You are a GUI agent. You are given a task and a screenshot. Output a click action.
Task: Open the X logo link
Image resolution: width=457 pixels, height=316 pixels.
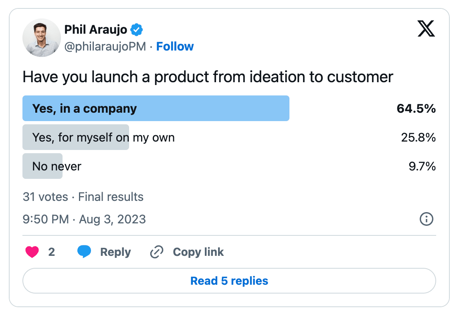(x=426, y=28)
